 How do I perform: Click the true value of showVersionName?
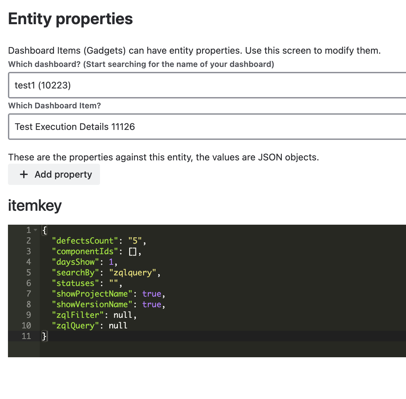151,304
